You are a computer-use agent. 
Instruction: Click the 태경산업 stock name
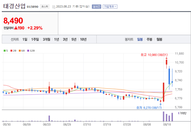(14, 6)
